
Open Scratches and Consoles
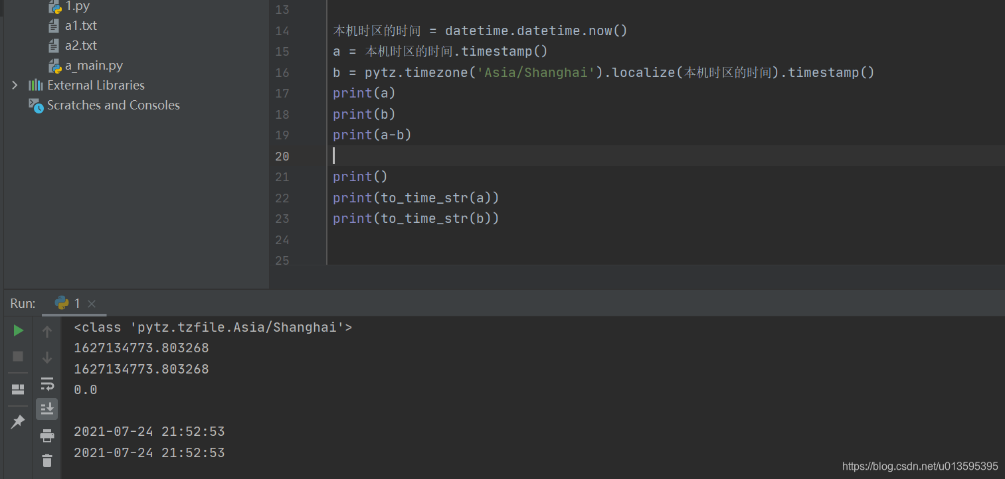[113, 105]
